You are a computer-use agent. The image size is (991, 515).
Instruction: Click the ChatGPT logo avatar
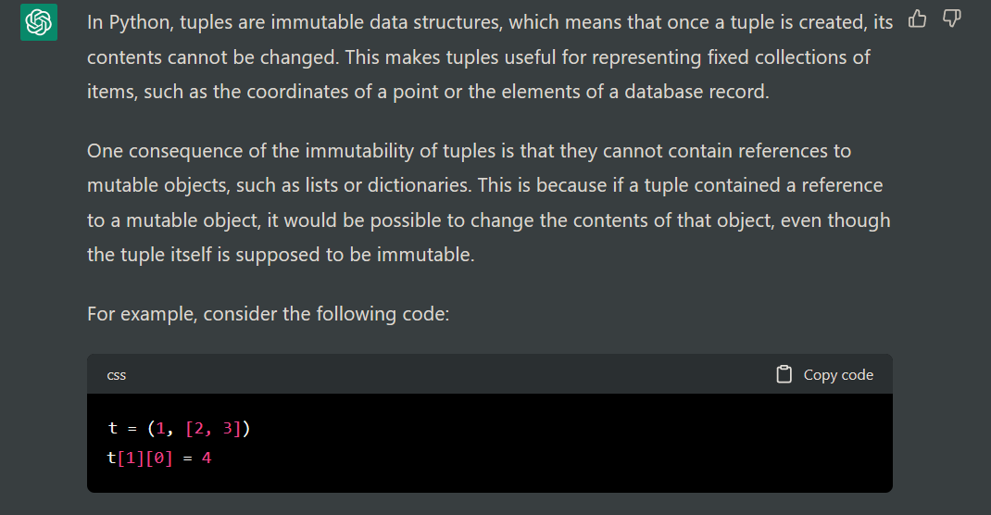[x=39, y=22]
